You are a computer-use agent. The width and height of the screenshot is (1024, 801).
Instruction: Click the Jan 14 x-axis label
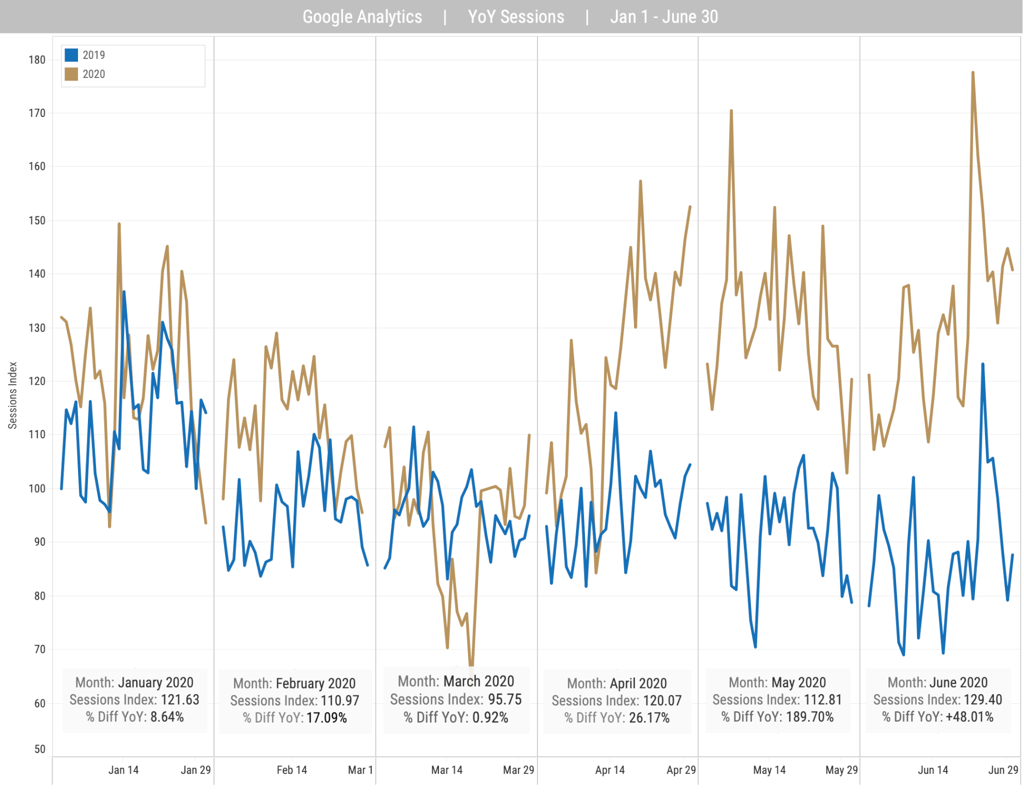(x=123, y=770)
